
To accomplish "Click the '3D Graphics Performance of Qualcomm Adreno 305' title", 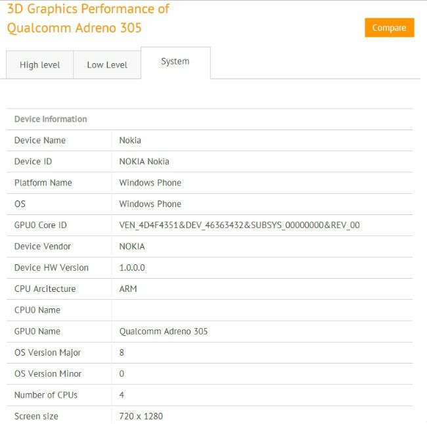I will click(x=88, y=18).
